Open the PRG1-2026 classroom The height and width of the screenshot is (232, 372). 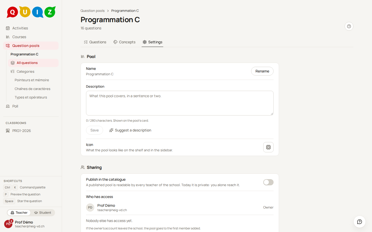31,131
